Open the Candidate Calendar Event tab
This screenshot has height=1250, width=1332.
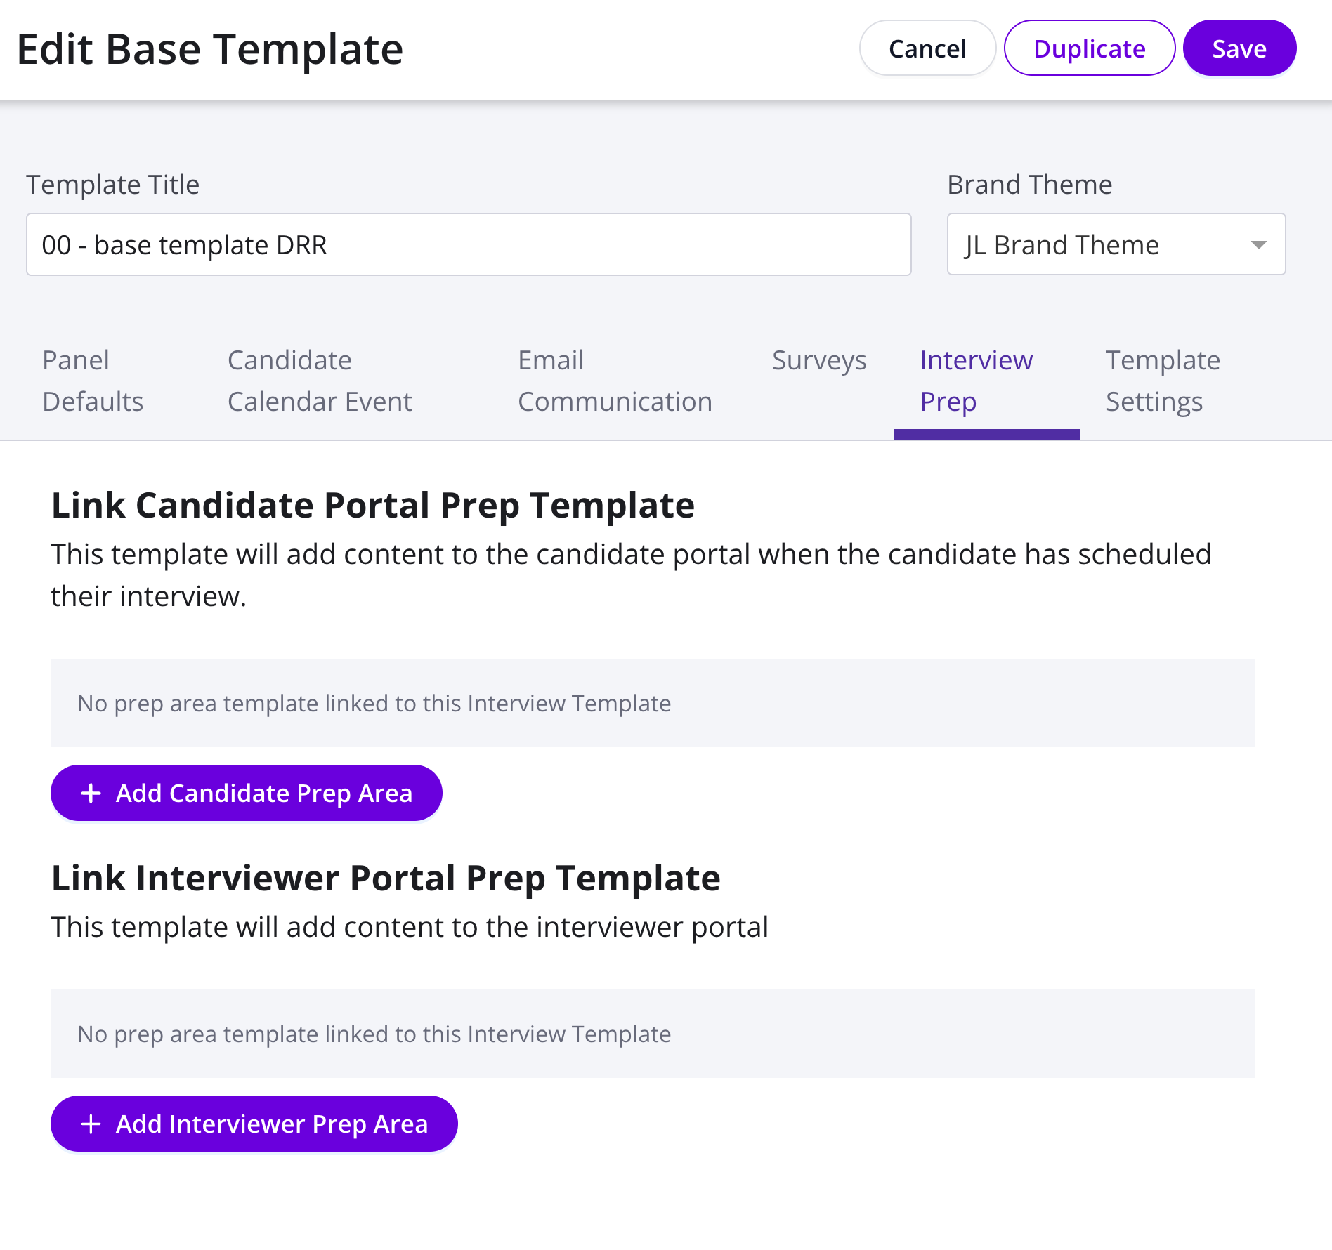[320, 381]
